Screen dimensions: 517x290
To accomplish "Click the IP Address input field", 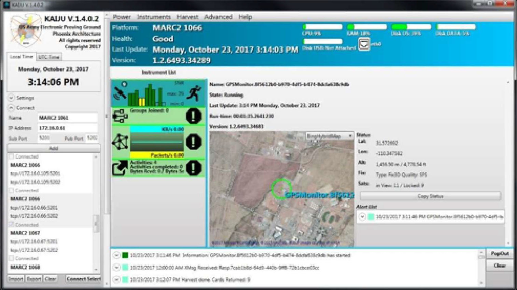I will click(67, 128).
